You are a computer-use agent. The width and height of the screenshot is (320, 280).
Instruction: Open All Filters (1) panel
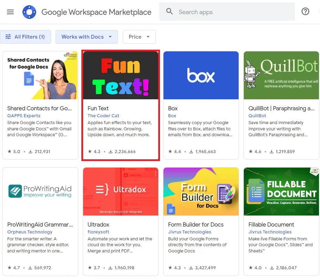click(x=26, y=37)
